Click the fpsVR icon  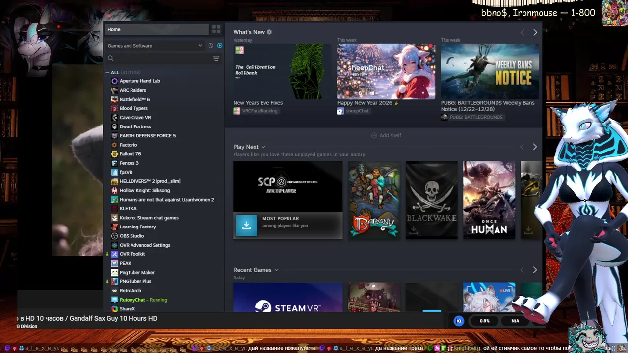click(x=114, y=172)
